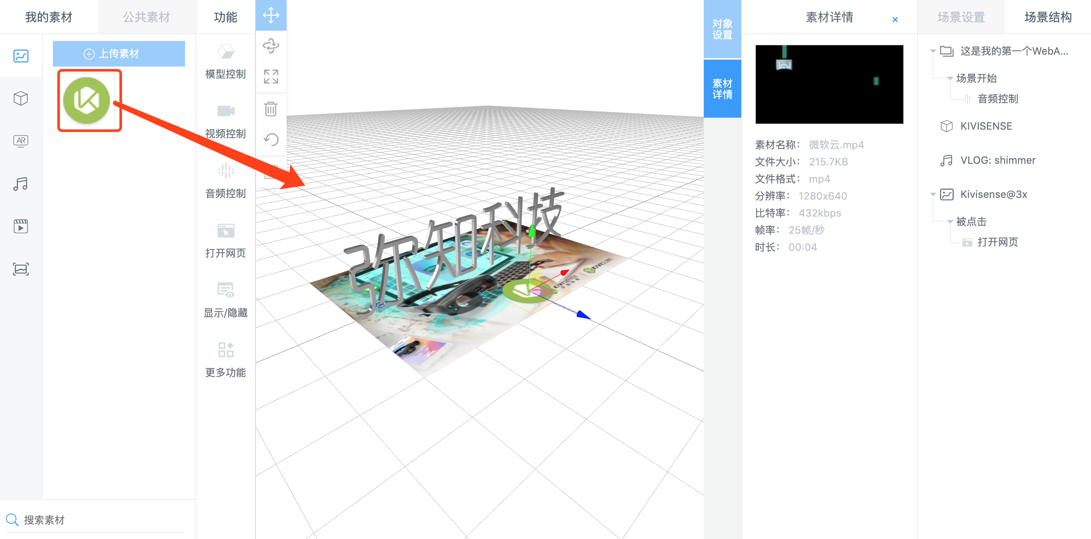
Task: Select the scale tool icon
Action: point(271,77)
